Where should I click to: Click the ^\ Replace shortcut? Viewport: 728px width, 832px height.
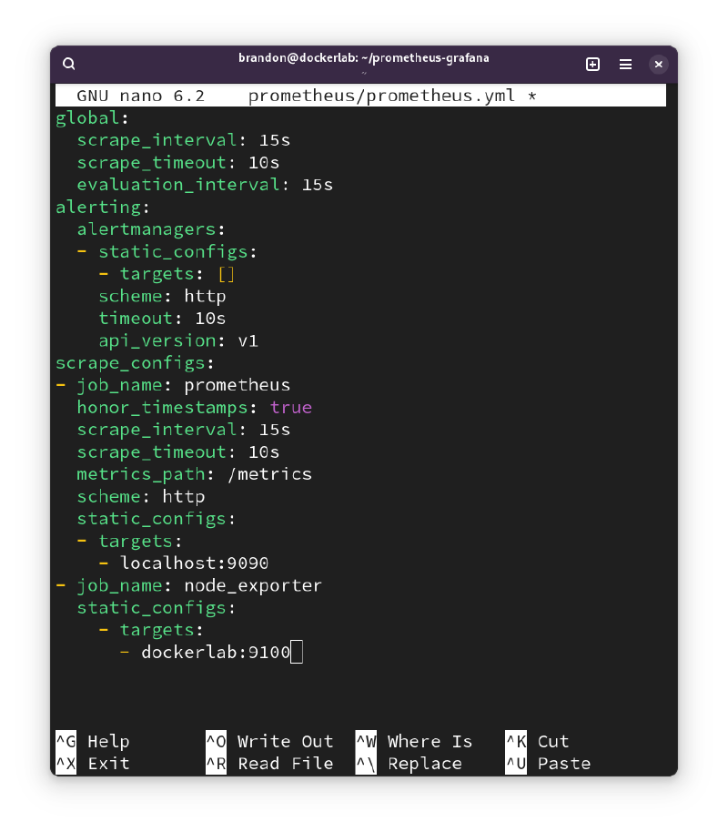409,764
